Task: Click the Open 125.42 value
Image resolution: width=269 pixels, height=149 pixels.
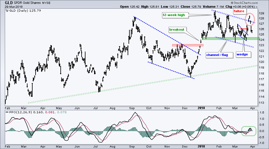Action: pyautogui.click(x=129, y=7)
